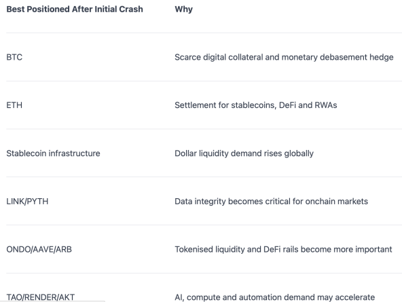Click the BTC cell in the table
The width and height of the screenshot is (402, 302).
tap(14, 57)
